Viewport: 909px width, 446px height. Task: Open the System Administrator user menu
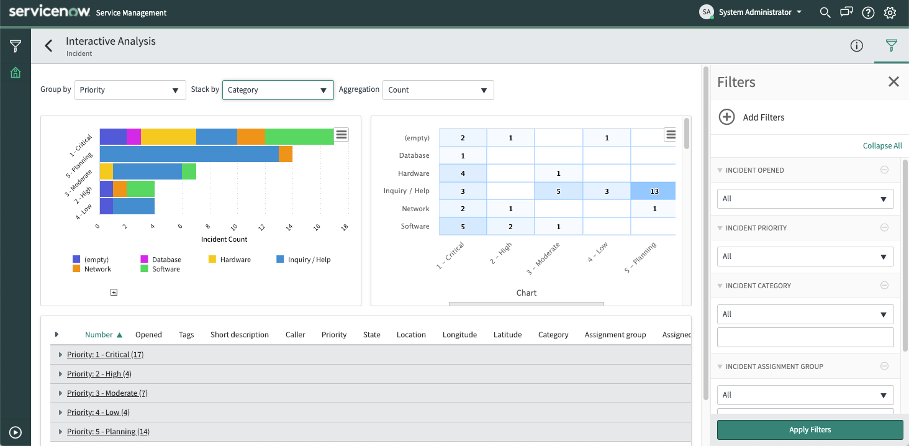click(x=753, y=12)
